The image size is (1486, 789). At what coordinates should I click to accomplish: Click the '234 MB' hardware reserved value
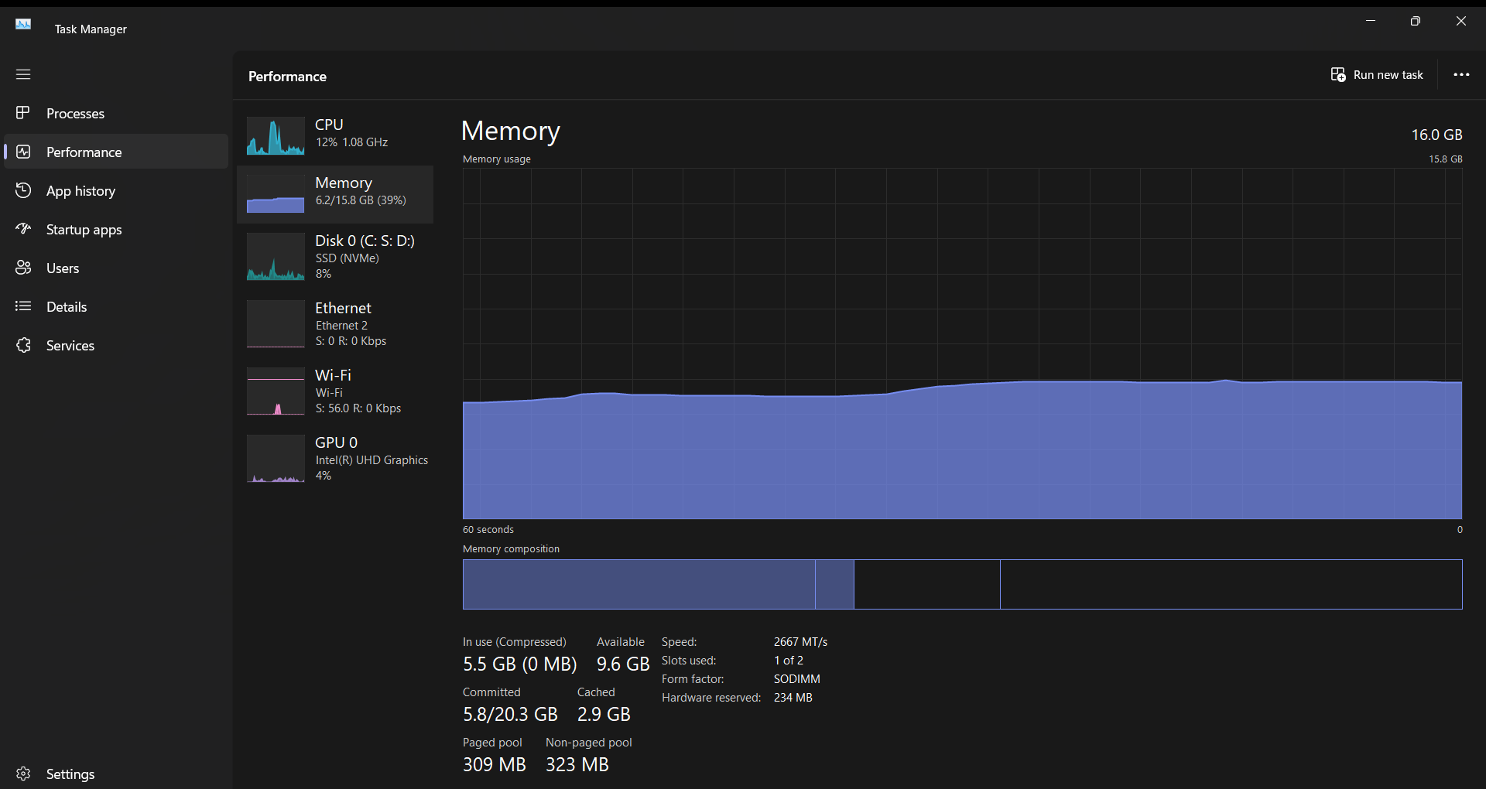coord(793,698)
